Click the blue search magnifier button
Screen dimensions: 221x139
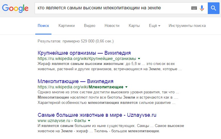pyautogui.click(x=214, y=8)
